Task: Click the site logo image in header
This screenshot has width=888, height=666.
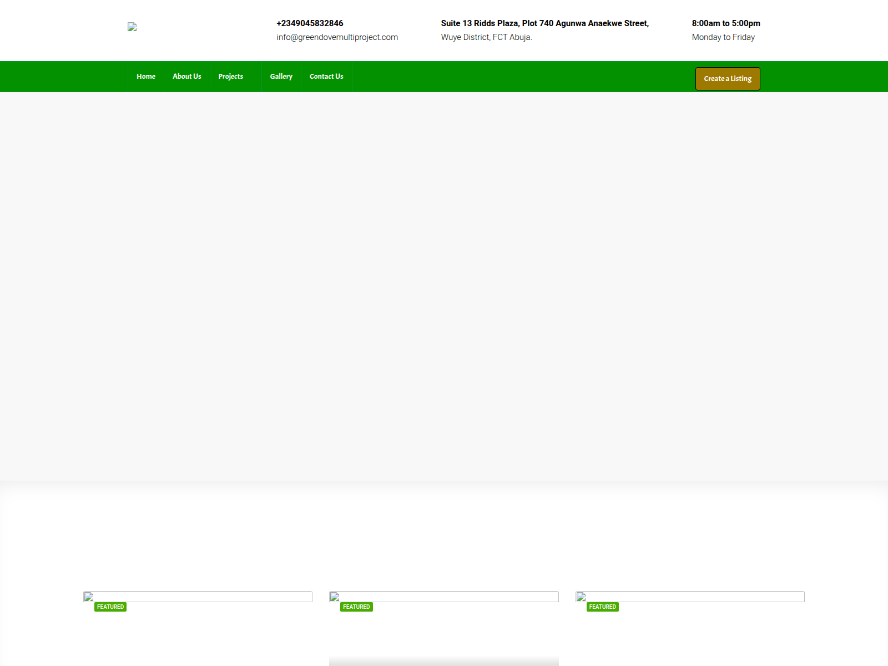Action: point(132,27)
